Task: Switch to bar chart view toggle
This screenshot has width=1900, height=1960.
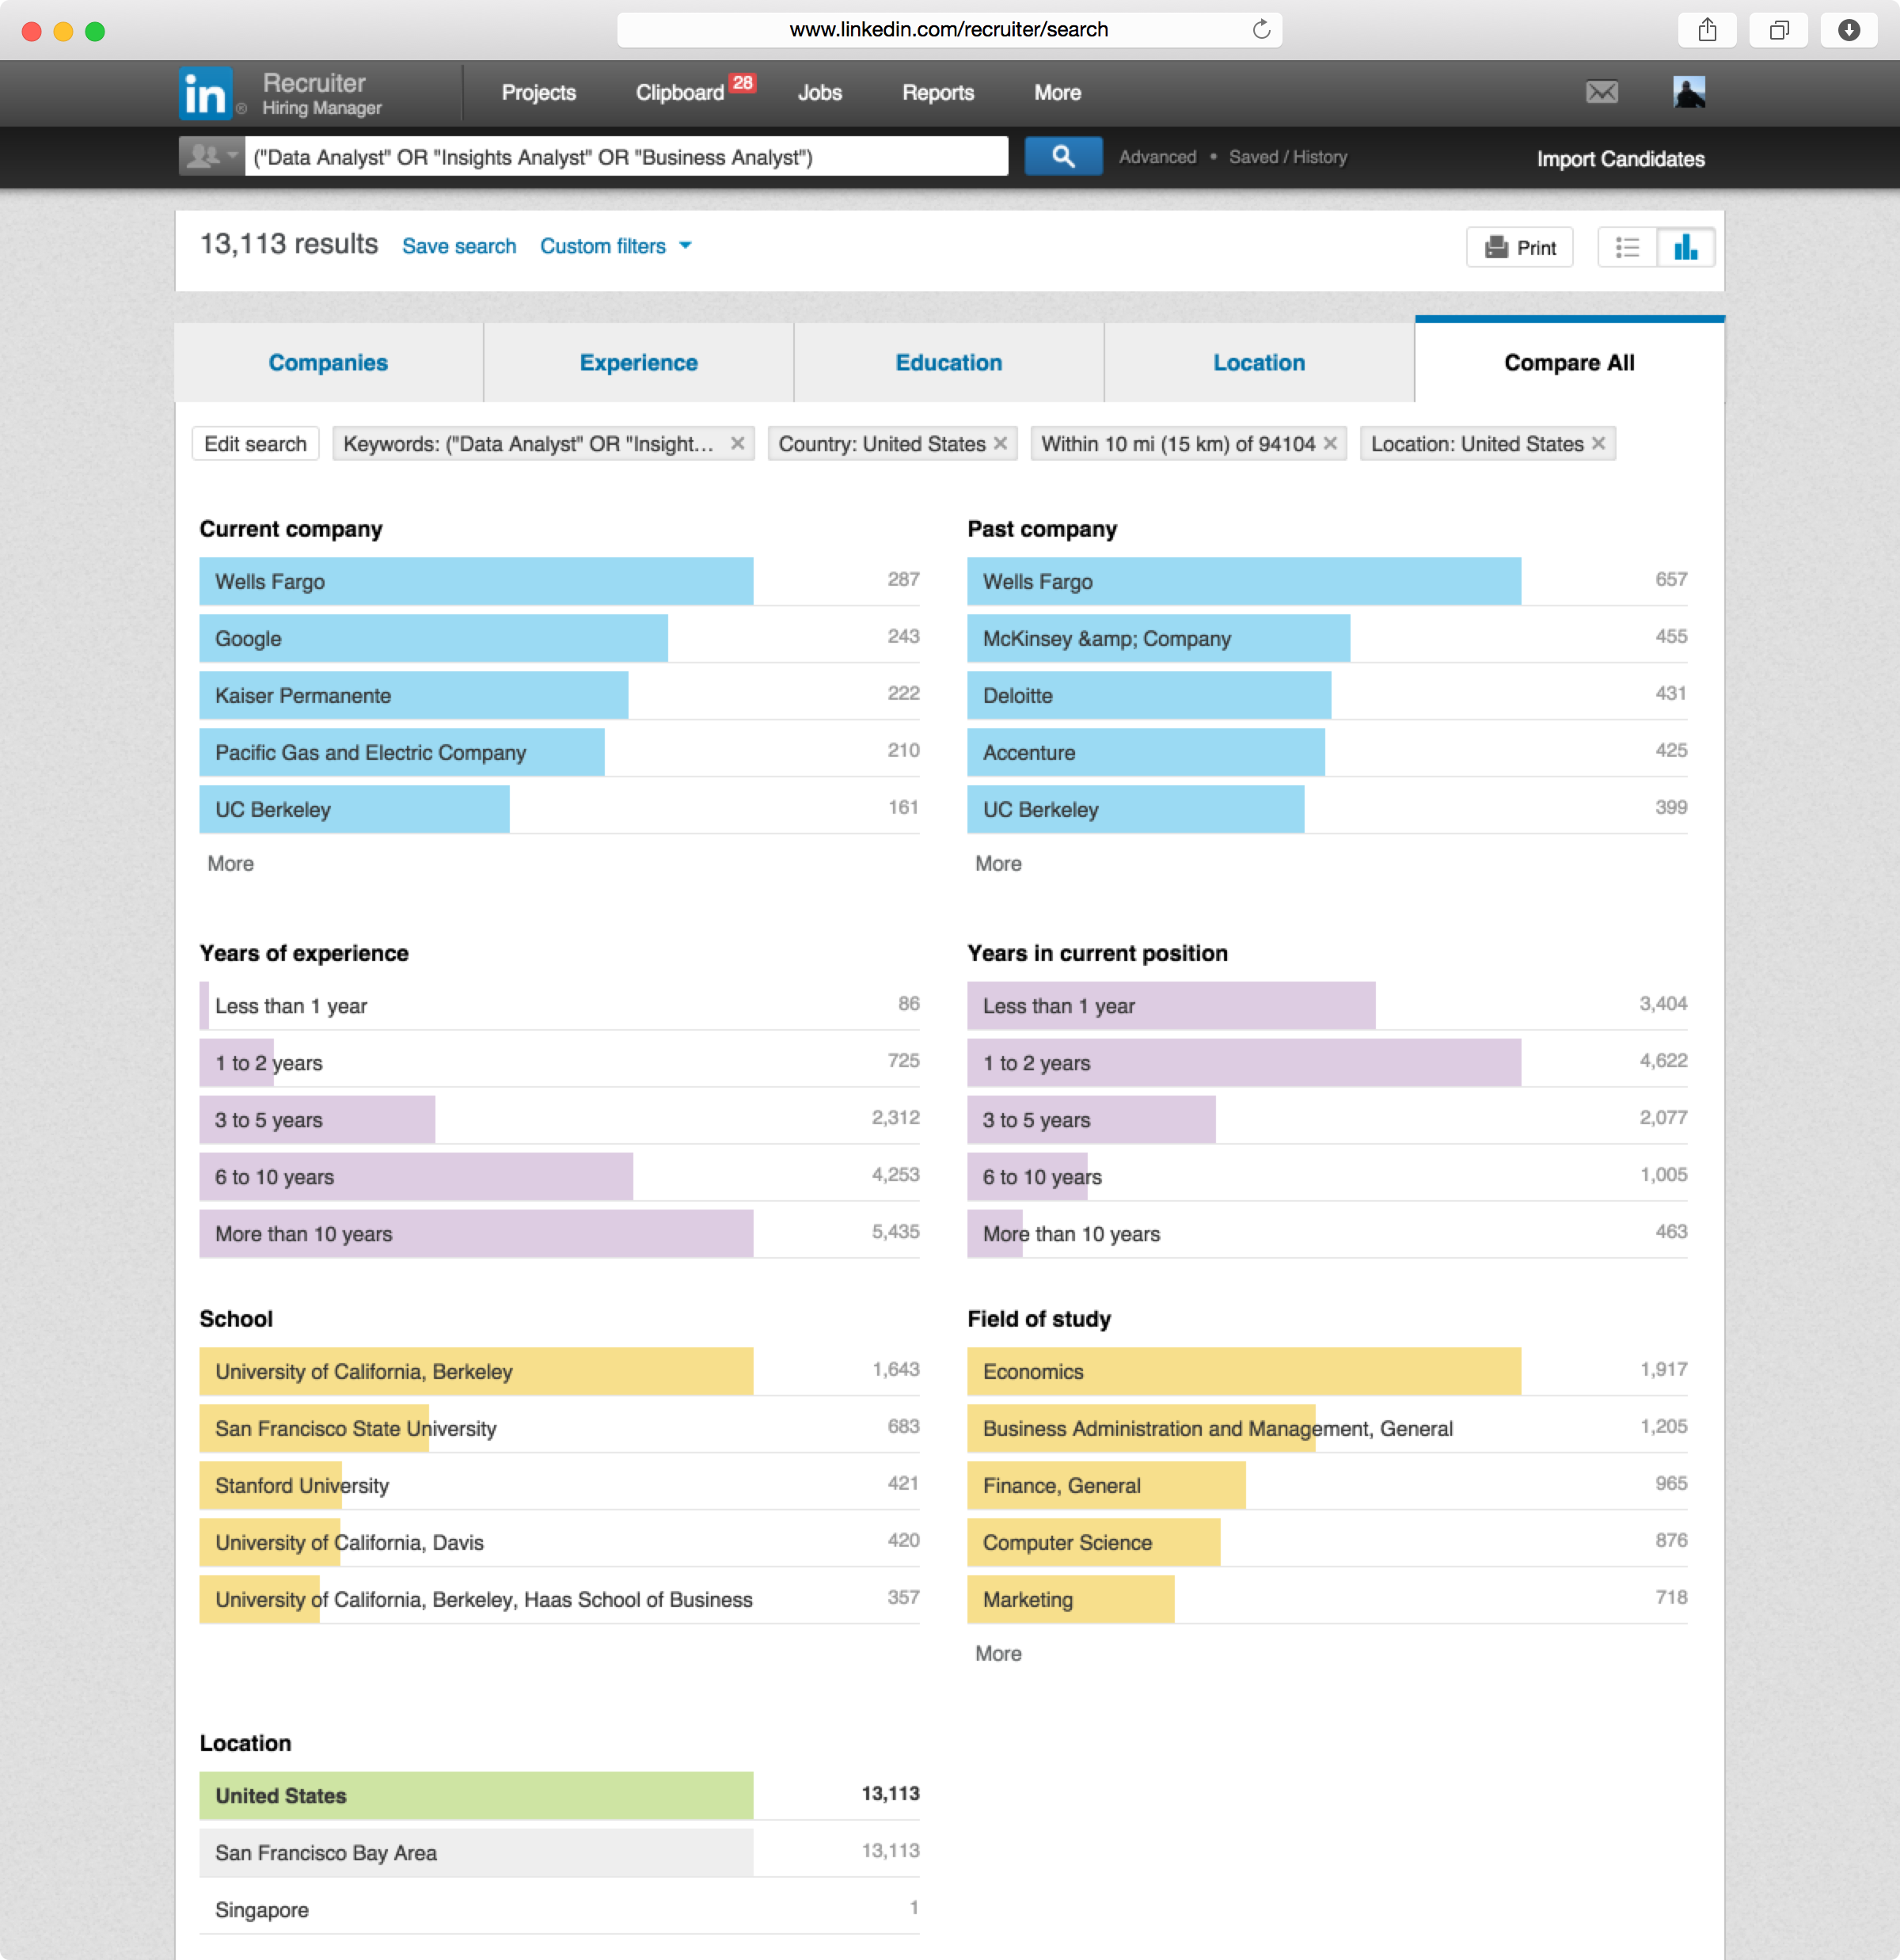Action: (1686, 247)
